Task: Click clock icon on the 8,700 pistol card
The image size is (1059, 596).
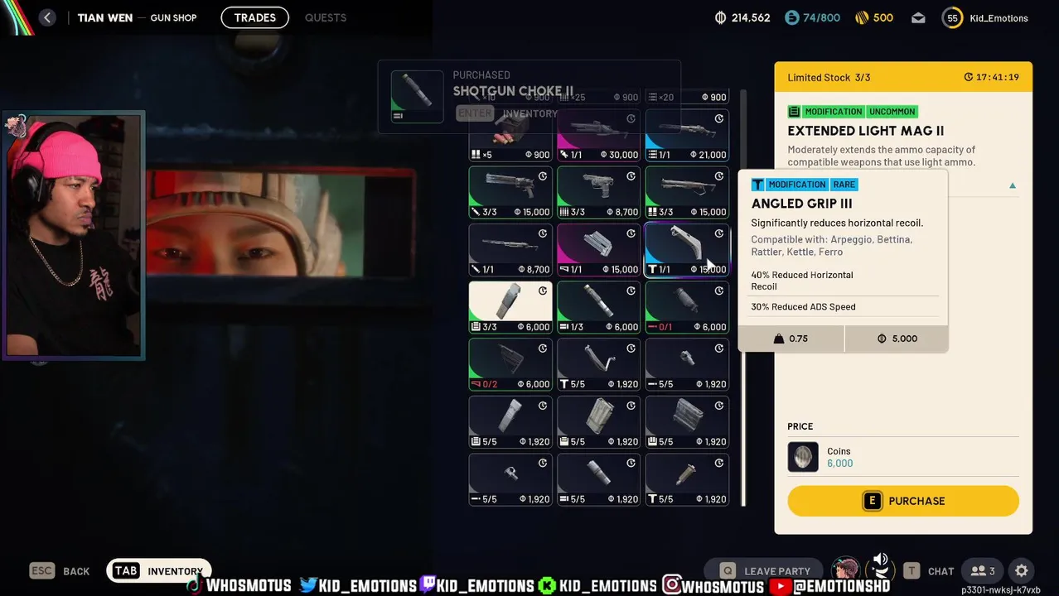Action: (x=631, y=176)
